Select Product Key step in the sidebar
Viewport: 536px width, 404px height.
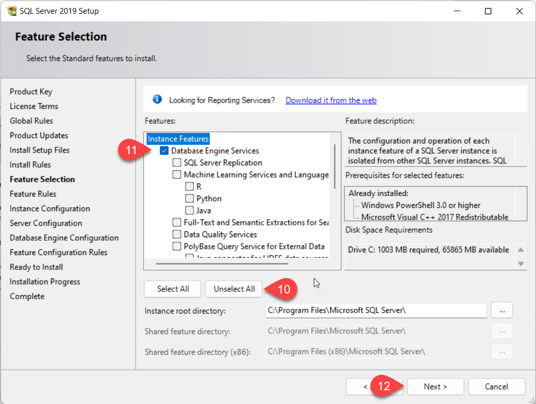tap(31, 91)
